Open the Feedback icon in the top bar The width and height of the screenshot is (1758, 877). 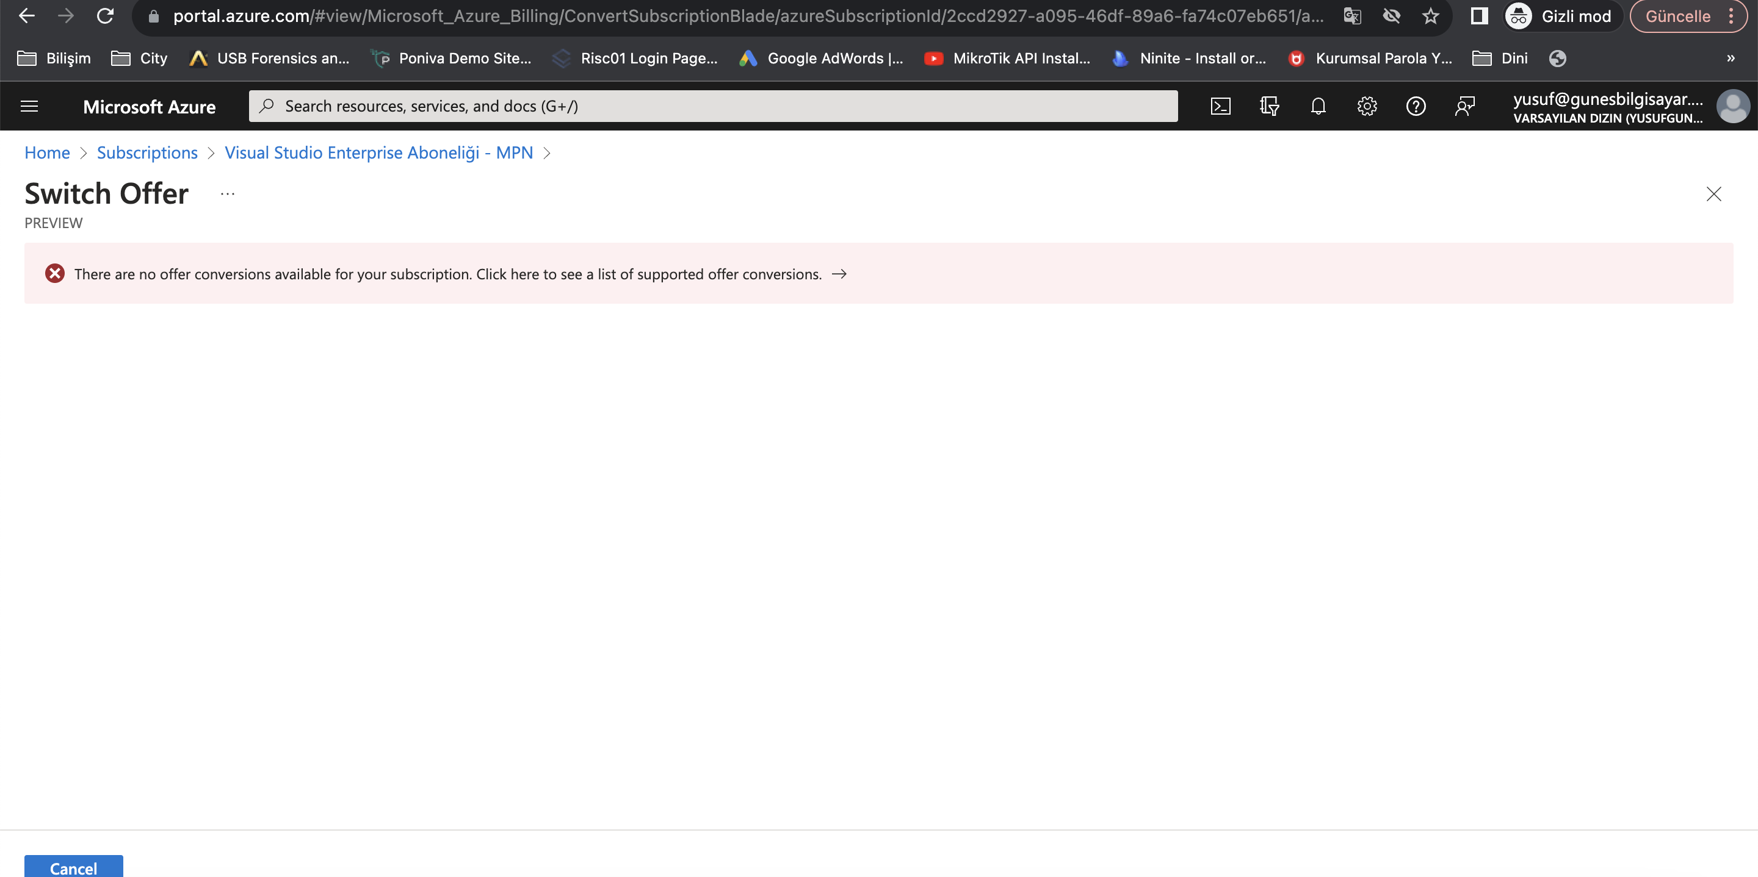click(x=1464, y=106)
